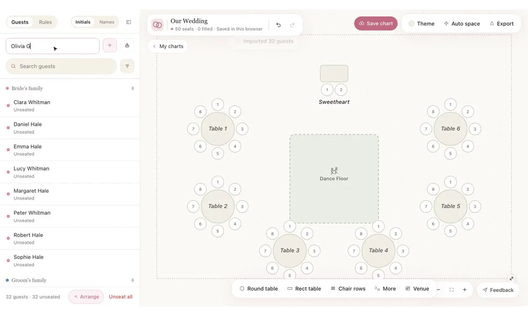Select the Table 1 round table
The height and width of the screenshot is (316, 528).
217,129
